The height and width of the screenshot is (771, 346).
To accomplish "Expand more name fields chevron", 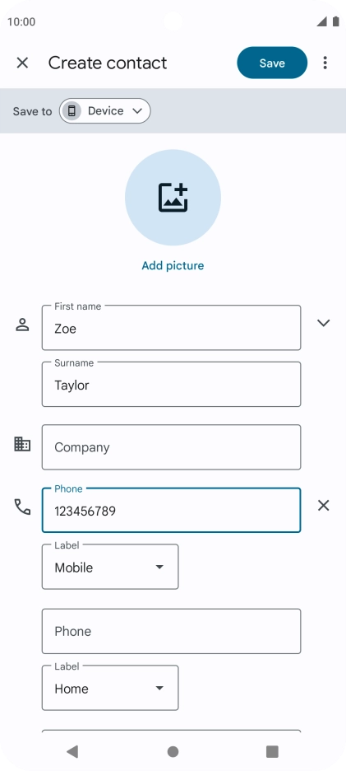I will click(x=324, y=323).
